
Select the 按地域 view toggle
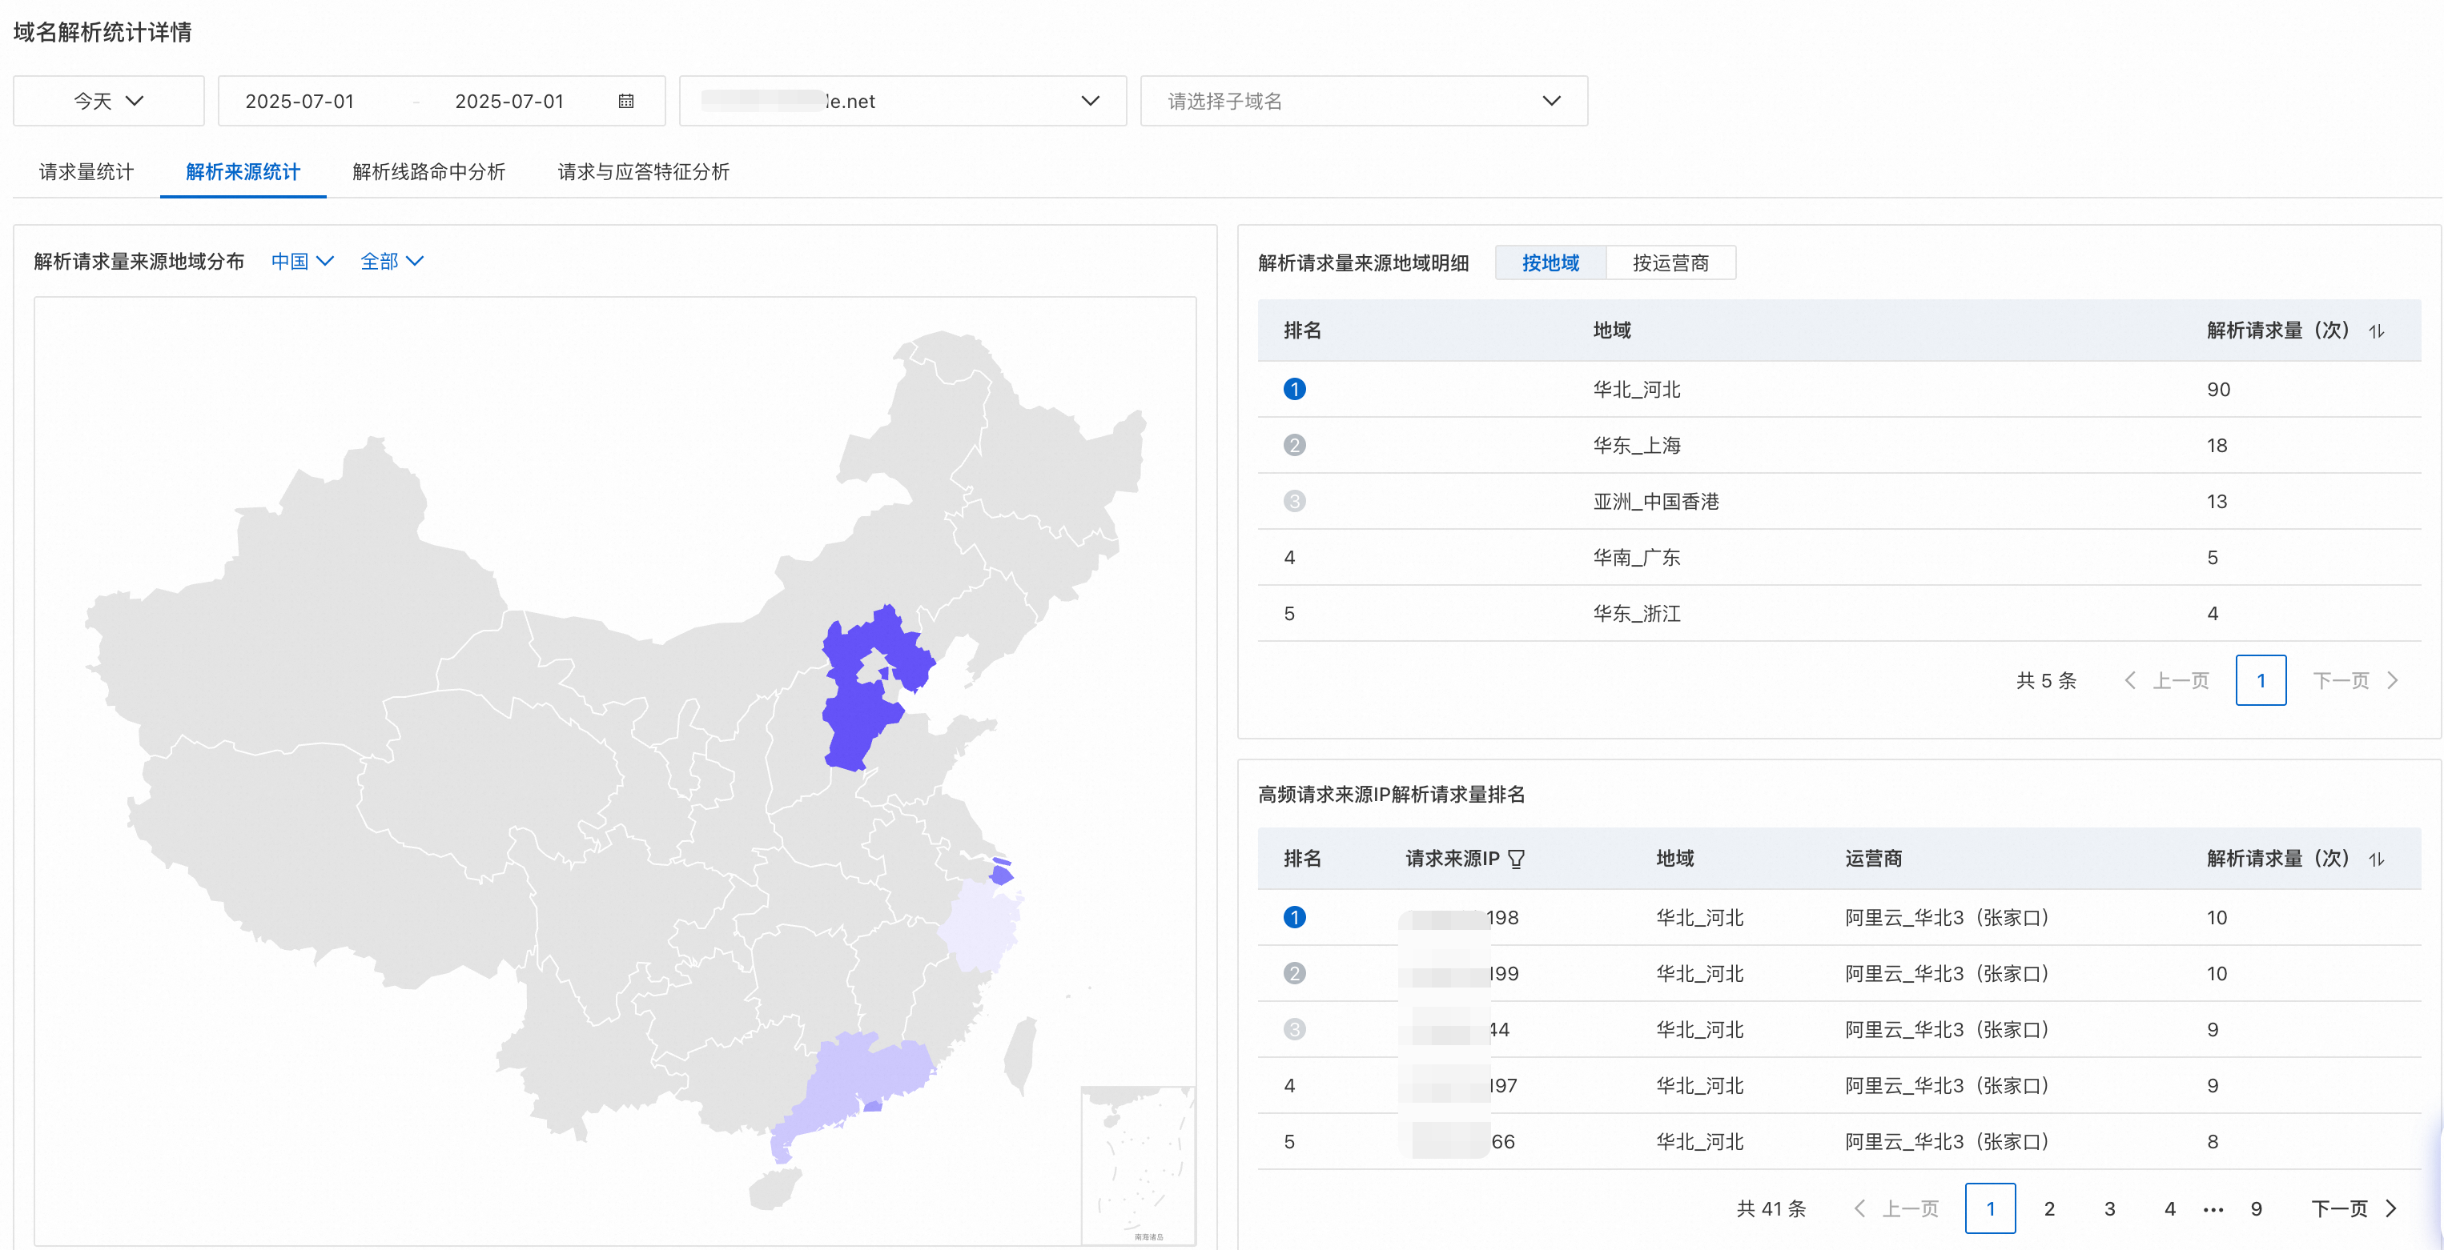[1550, 262]
